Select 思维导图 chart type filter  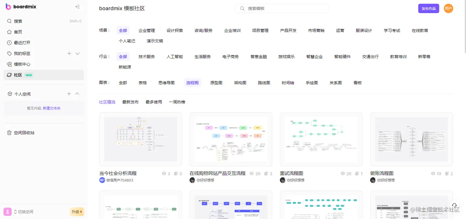[x=166, y=83]
